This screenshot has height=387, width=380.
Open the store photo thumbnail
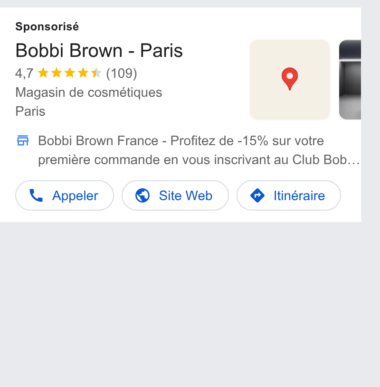click(x=350, y=80)
